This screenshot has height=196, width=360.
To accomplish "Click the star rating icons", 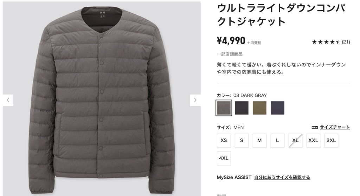I will coord(326,42).
